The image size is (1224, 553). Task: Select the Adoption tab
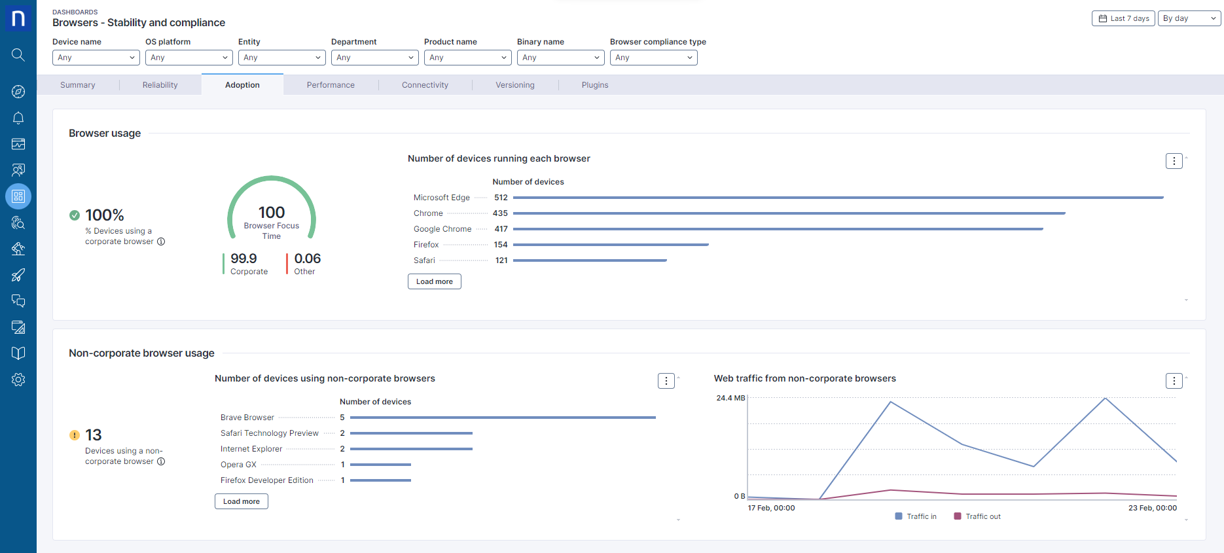point(242,85)
